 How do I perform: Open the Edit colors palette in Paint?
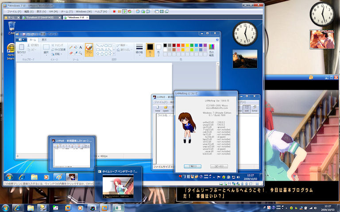[212, 50]
